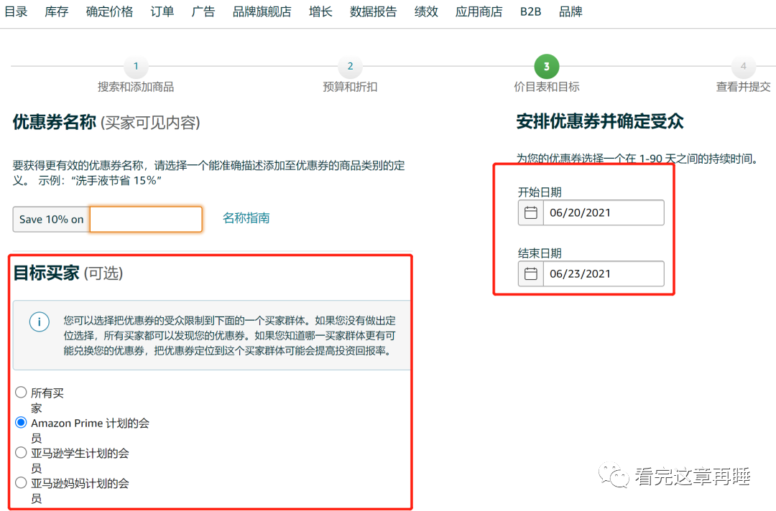The image size is (776, 511).
Task: Click the info icon in 目标买家 notice
Action: pyautogui.click(x=39, y=322)
